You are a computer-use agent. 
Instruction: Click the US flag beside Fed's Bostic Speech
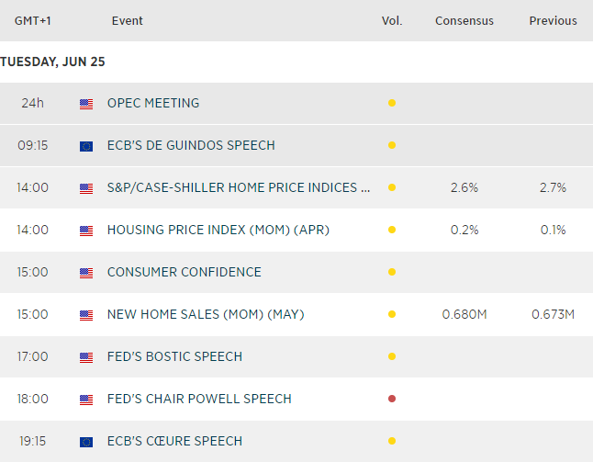86,357
